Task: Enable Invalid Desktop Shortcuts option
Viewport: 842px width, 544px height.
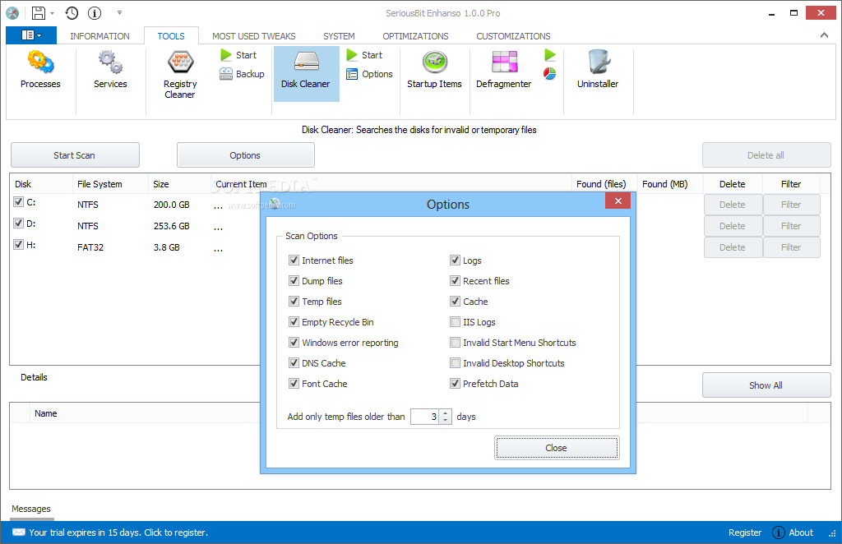Action: pyautogui.click(x=455, y=362)
